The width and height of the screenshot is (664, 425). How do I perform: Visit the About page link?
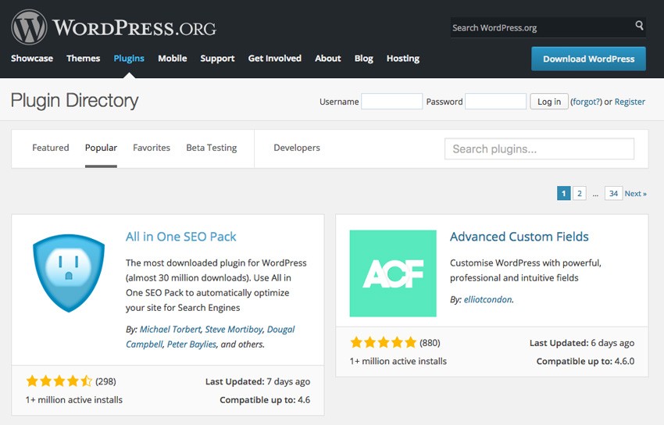pos(328,59)
